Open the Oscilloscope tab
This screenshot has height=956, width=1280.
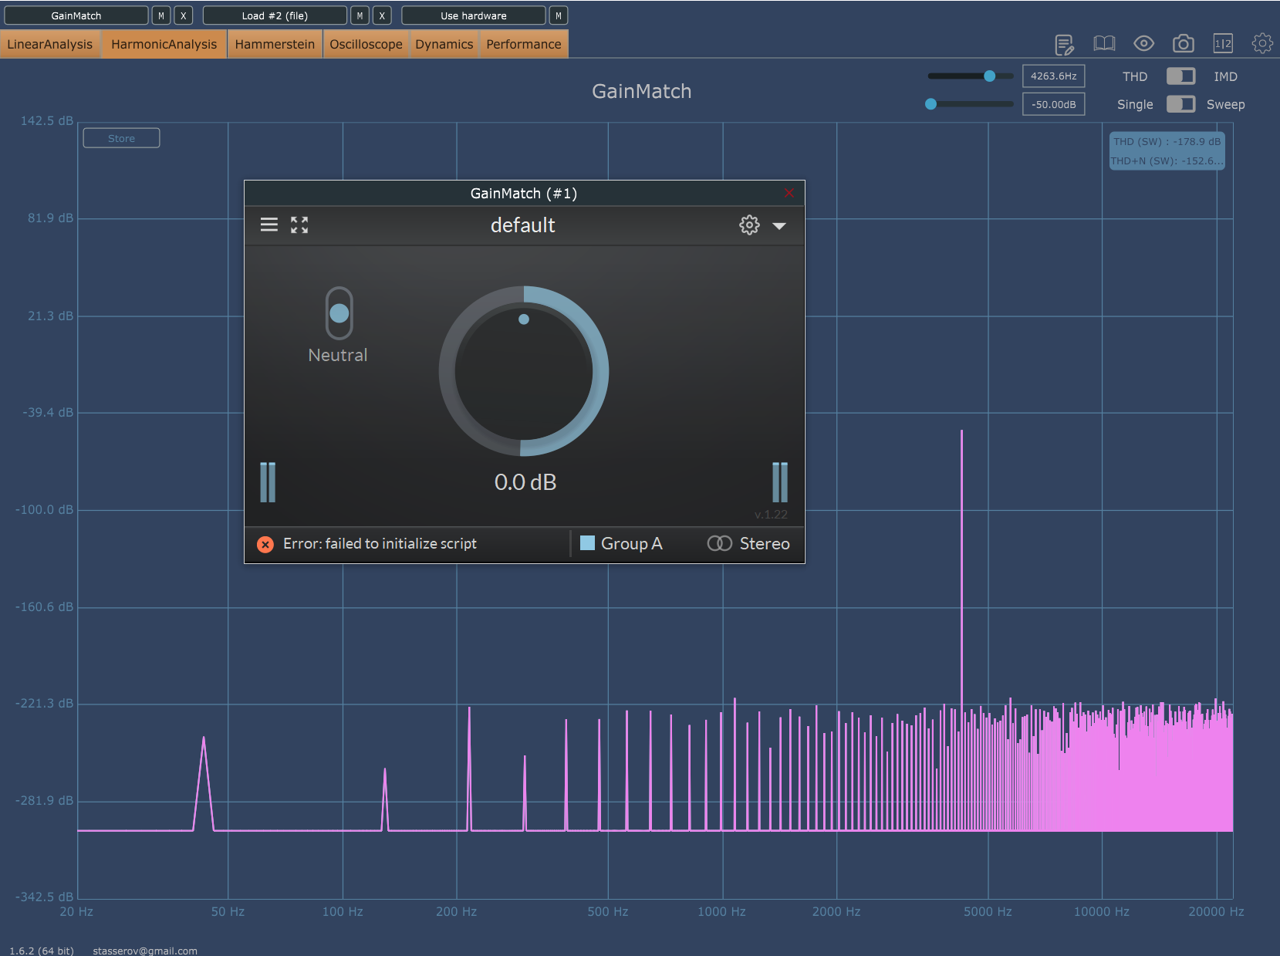point(366,44)
